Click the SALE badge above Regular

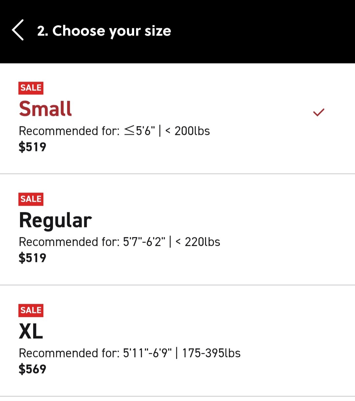(31, 199)
